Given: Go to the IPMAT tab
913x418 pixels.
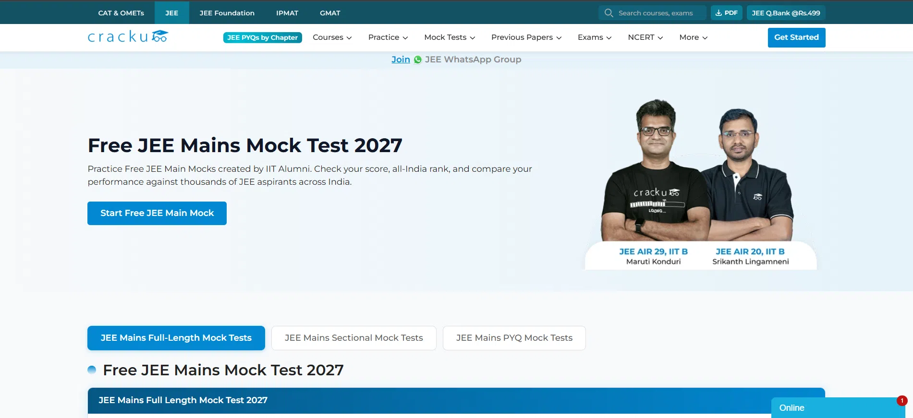Looking at the screenshot, I should (287, 13).
